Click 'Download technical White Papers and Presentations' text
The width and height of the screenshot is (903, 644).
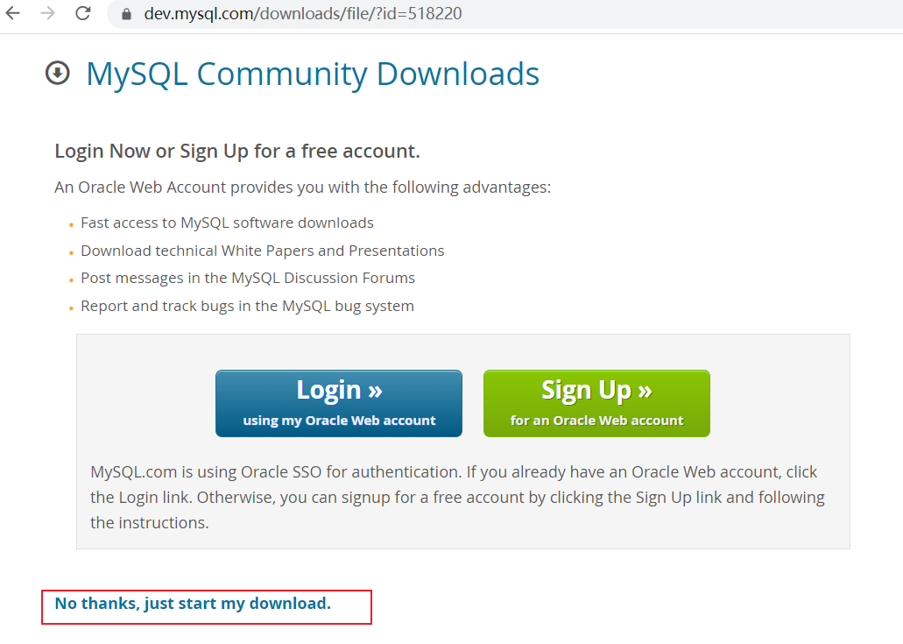click(263, 251)
